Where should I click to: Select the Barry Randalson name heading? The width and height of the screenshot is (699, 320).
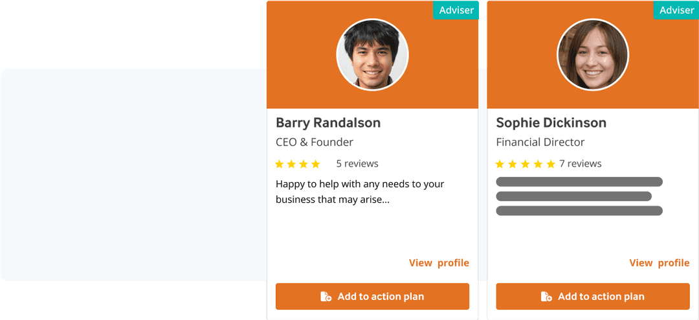coord(328,123)
